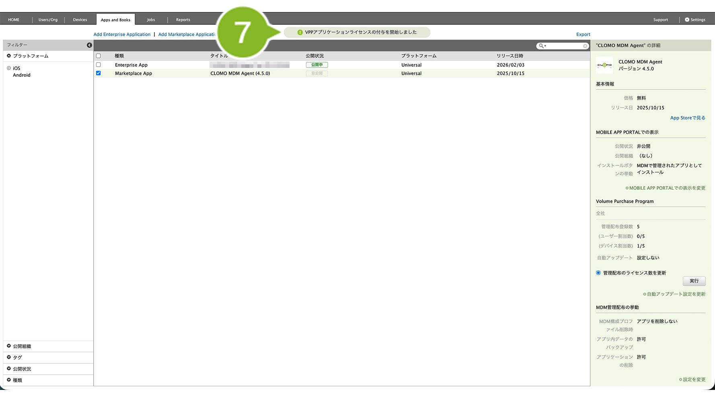Check the Enterprise App row checkbox
The width and height of the screenshot is (715, 402).
point(99,65)
